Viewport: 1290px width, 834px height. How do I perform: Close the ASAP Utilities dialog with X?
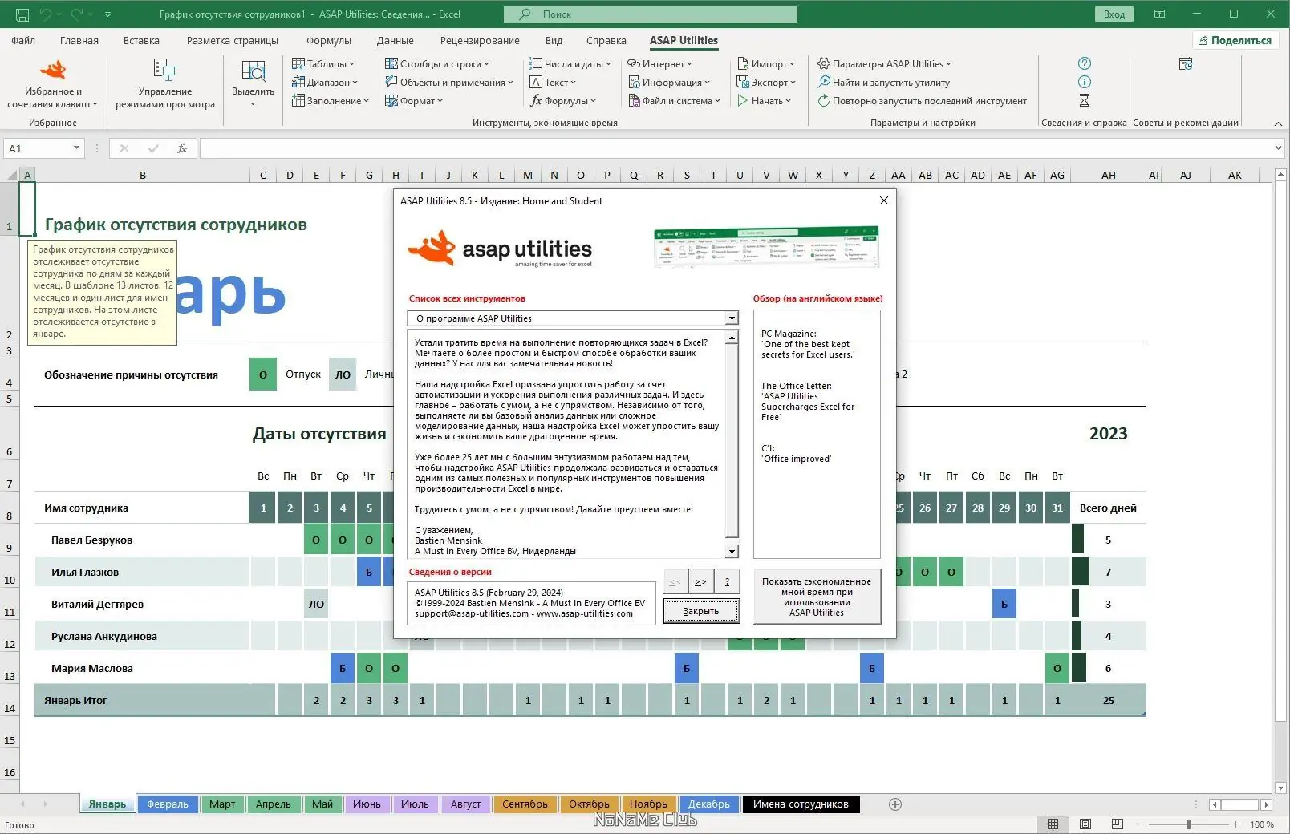(884, 200)
